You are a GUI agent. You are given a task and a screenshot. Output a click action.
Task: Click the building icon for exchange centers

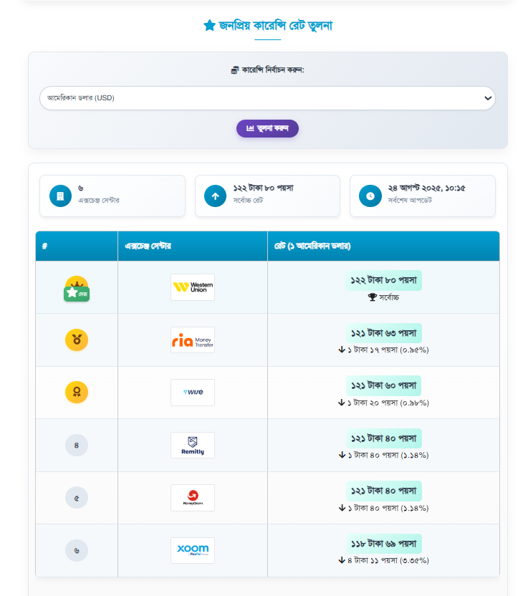60,196
